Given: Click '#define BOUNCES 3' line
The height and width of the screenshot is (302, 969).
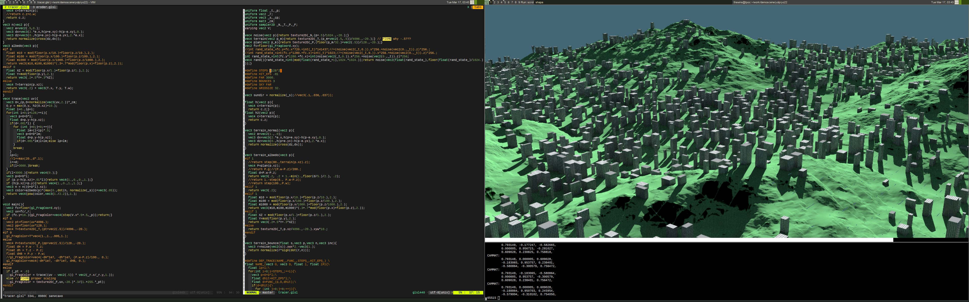Looking at the screenshot, I should coord(260,81).
